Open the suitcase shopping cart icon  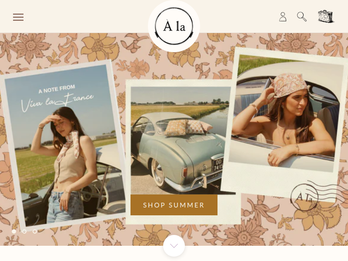click(325, 17)
